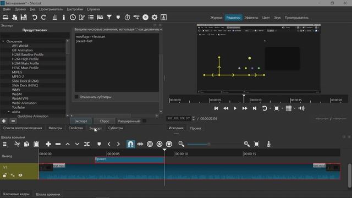352x198 pixels.
Task: Remove preset with minus button
Action: coord(13,121)
